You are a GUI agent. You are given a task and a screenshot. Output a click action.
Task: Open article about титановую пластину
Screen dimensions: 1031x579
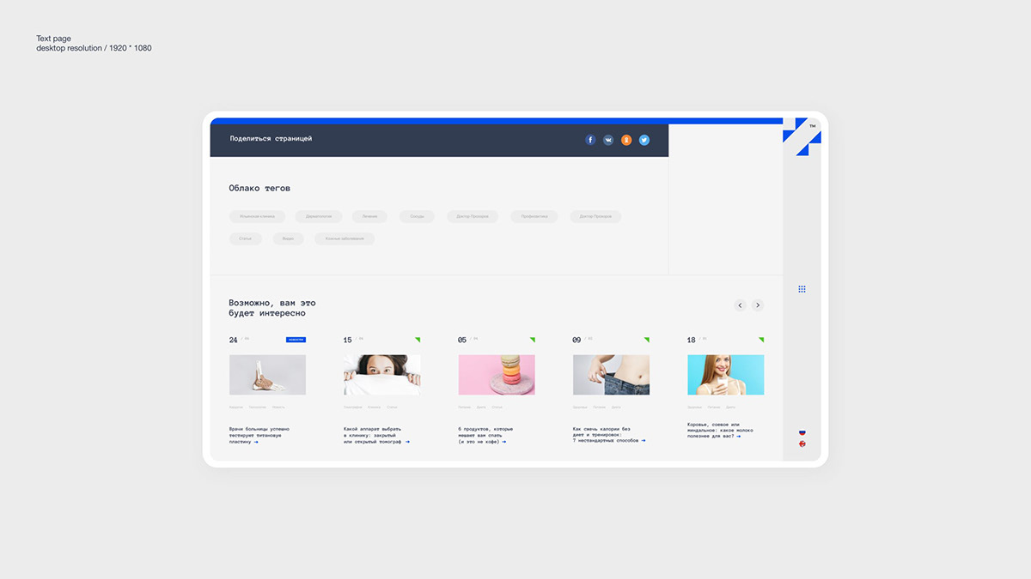(259, 435)
